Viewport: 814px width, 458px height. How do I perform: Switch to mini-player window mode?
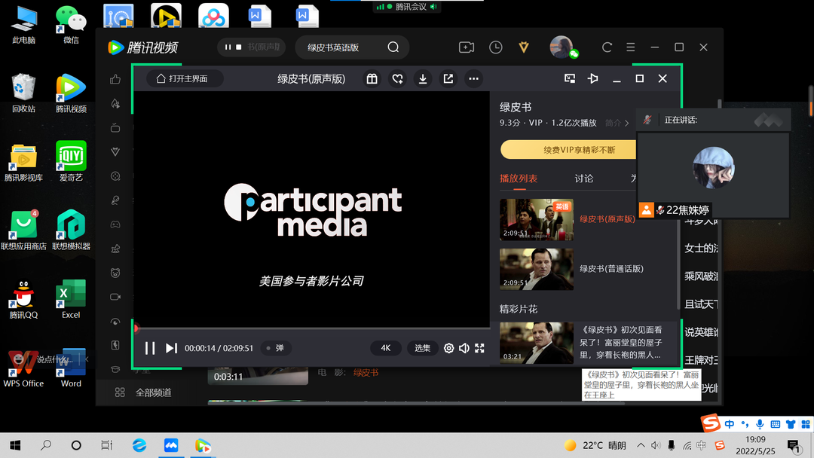(x=570, y=78)
